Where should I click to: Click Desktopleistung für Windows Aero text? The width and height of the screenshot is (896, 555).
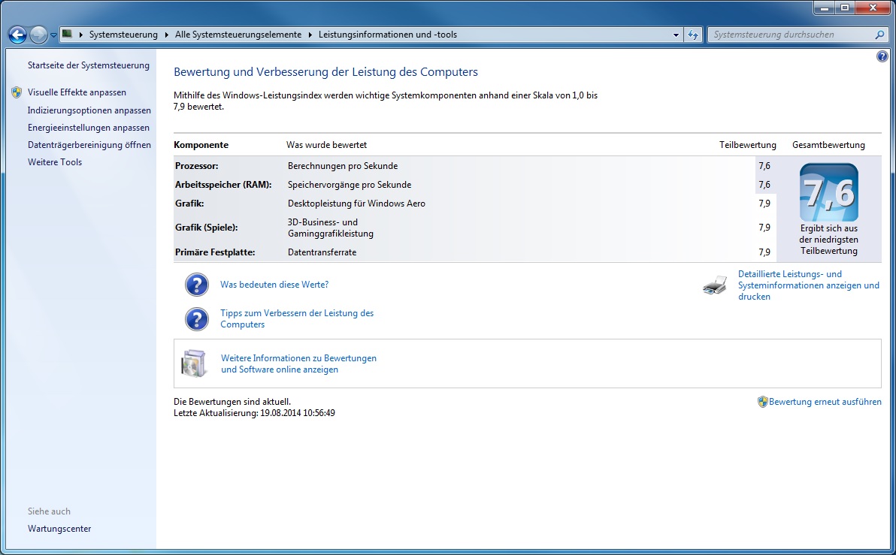coord(356,204)
